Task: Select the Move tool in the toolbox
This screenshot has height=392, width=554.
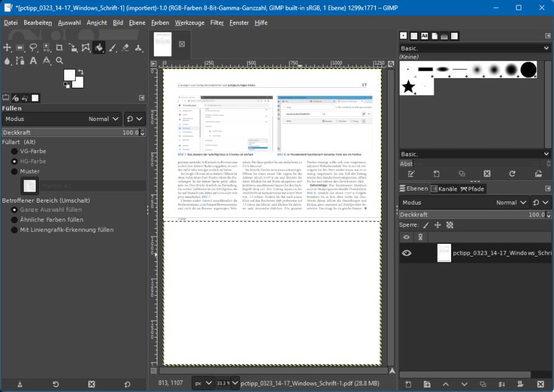Action: tap(8, 48)
